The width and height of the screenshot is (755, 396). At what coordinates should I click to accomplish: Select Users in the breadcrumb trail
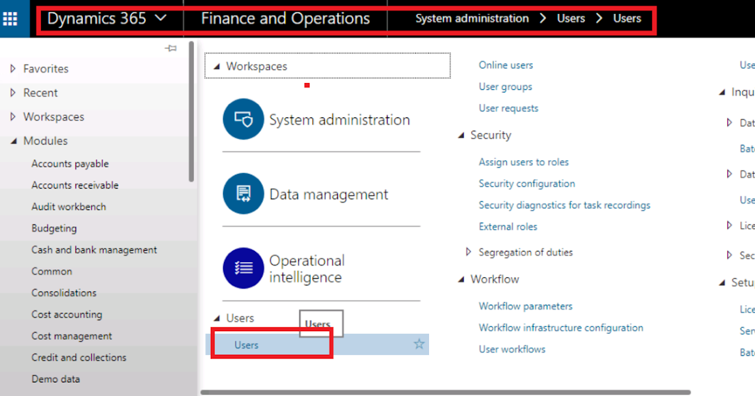point(571,18)
